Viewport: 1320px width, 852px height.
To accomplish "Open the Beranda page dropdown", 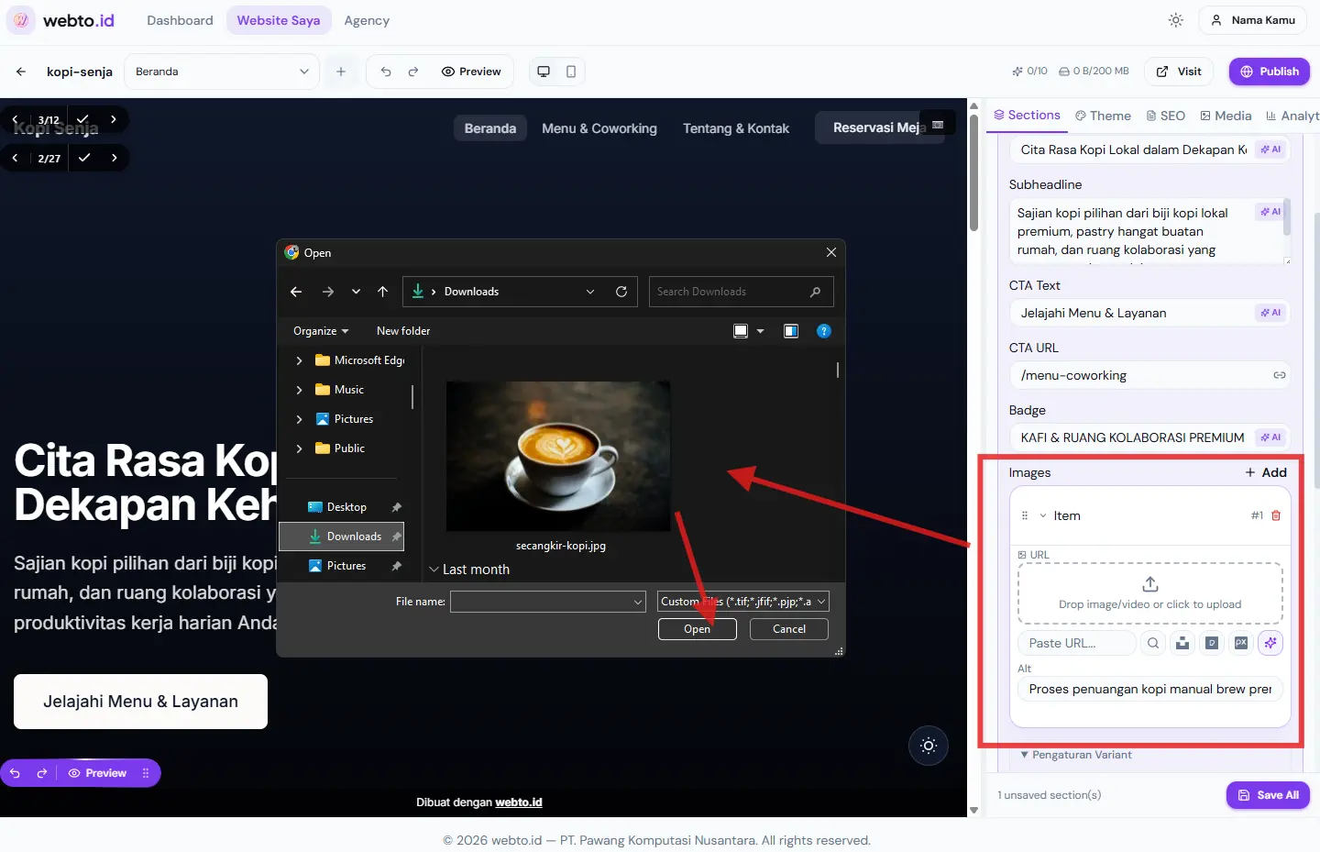I will (x=222, y=72).
